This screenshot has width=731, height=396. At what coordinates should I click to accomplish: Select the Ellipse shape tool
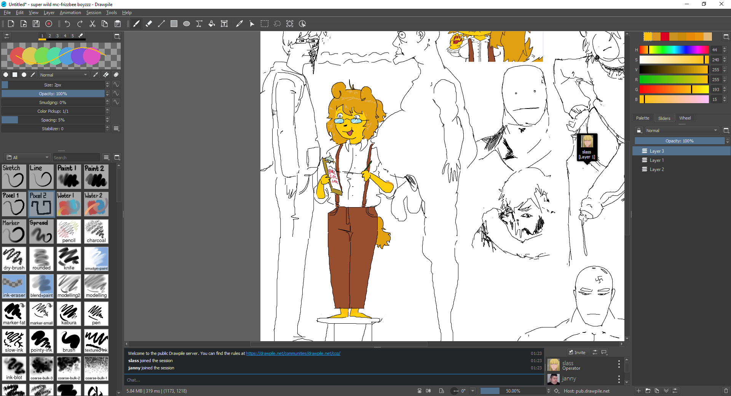(187, 24)
